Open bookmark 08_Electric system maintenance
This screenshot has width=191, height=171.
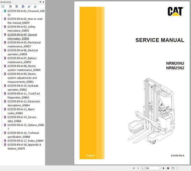24,68
